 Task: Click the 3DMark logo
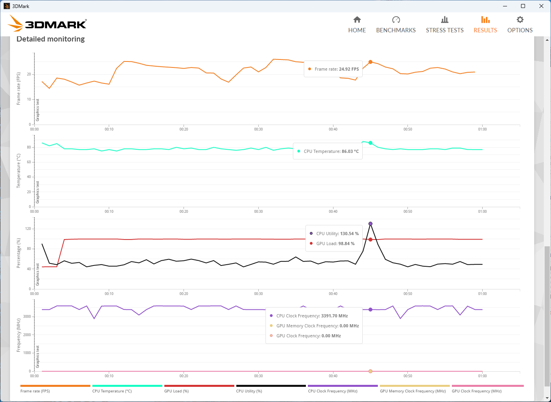(x=47, y=24)
